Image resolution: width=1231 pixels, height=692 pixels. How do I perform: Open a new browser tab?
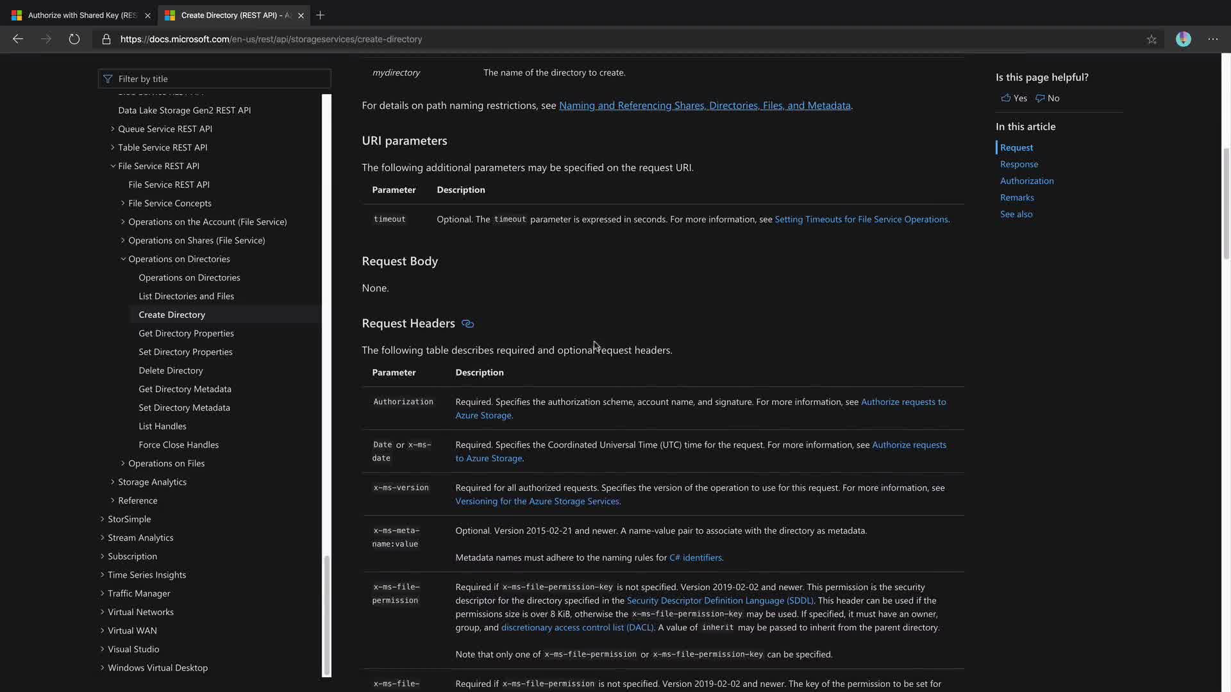point(320,15)
